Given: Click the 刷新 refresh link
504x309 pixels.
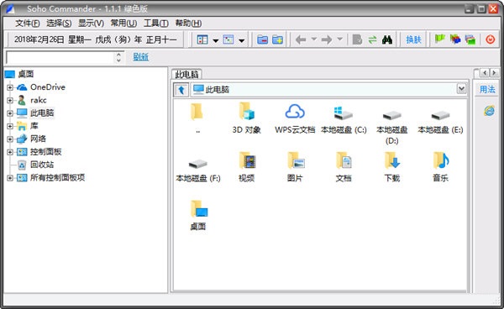Looking at the screenshot, I should 141,57.
